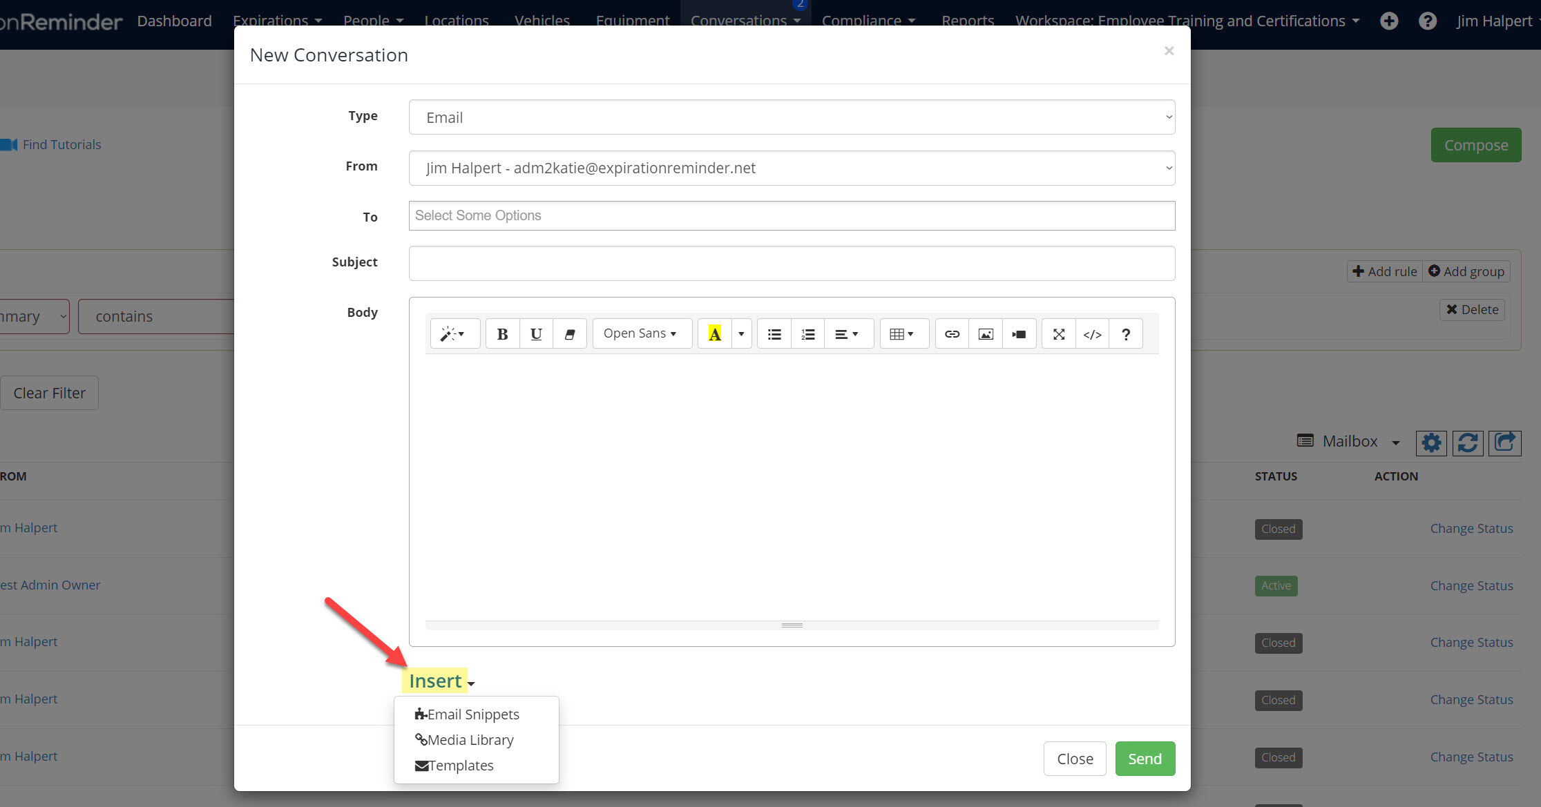Insert a hyperlink using the link icon
The height and width of the screenshot is (807, 1541).
(x=952, y=333)
